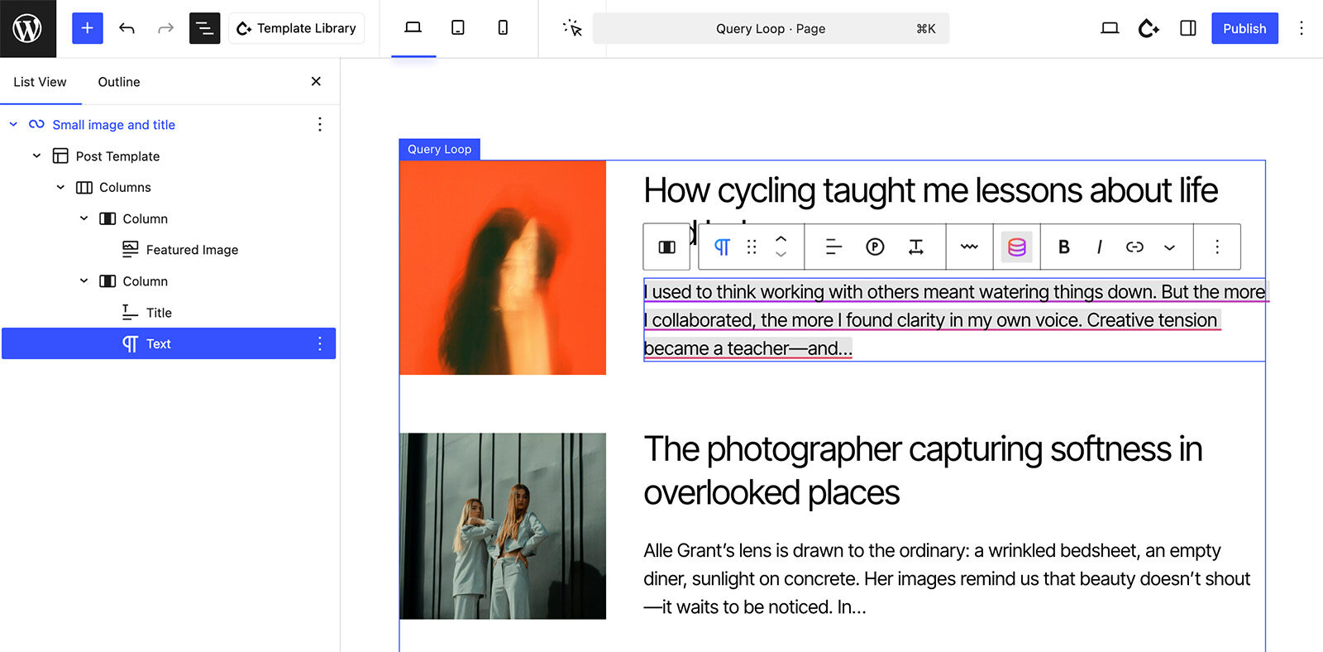Collapse the Columns tree item
Image resolution: width=1323 pixels, height=652 pixels.
[x=60, y=187]
